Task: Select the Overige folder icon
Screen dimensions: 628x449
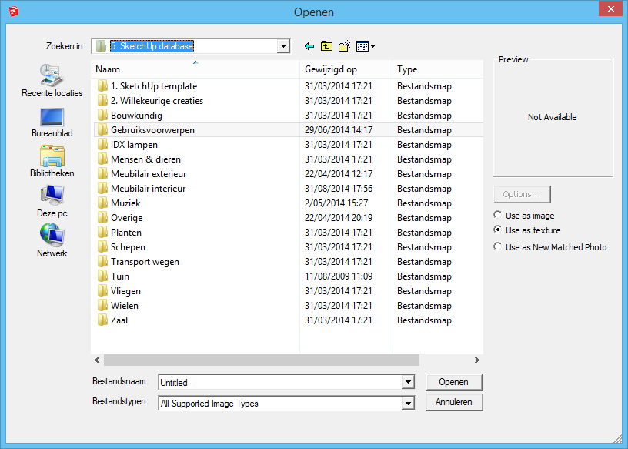Action: coord(102,218)
